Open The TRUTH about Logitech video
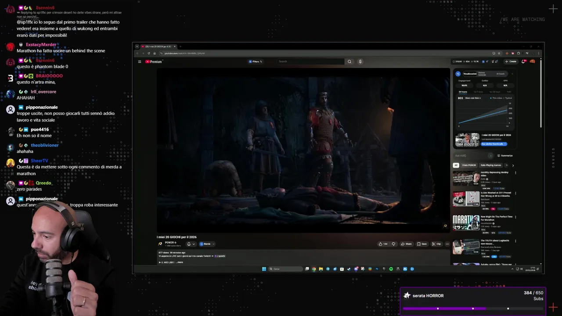Image resolution: width=562 pixels, height=316 pixels. [x=466, y=247]
